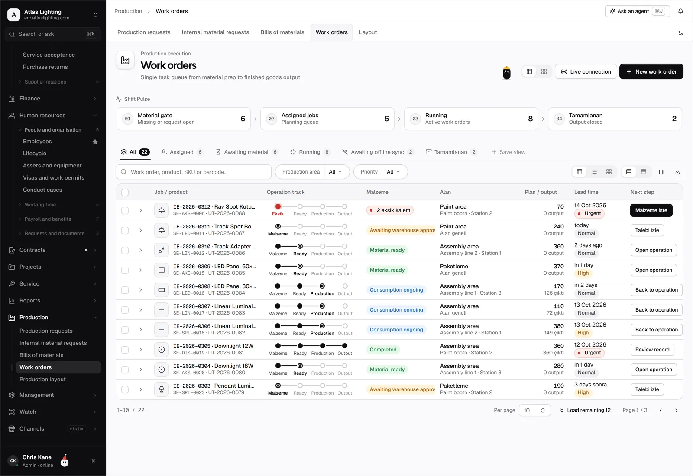
Task: Check the box for IE-2026-0303 Pendant
Action: pyautogui.click(x=125, y=389)
